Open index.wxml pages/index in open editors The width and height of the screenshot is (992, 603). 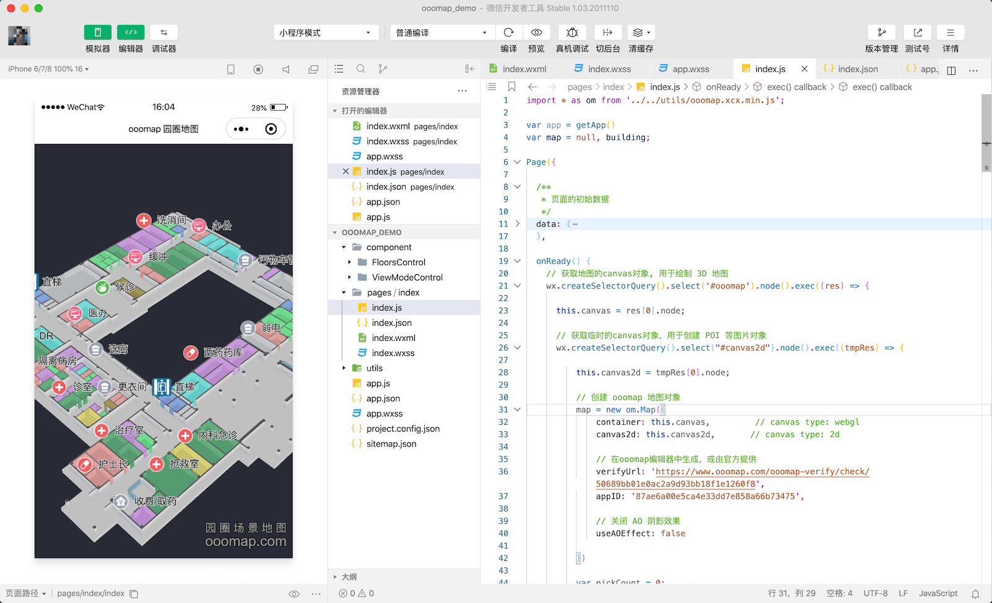404,126
